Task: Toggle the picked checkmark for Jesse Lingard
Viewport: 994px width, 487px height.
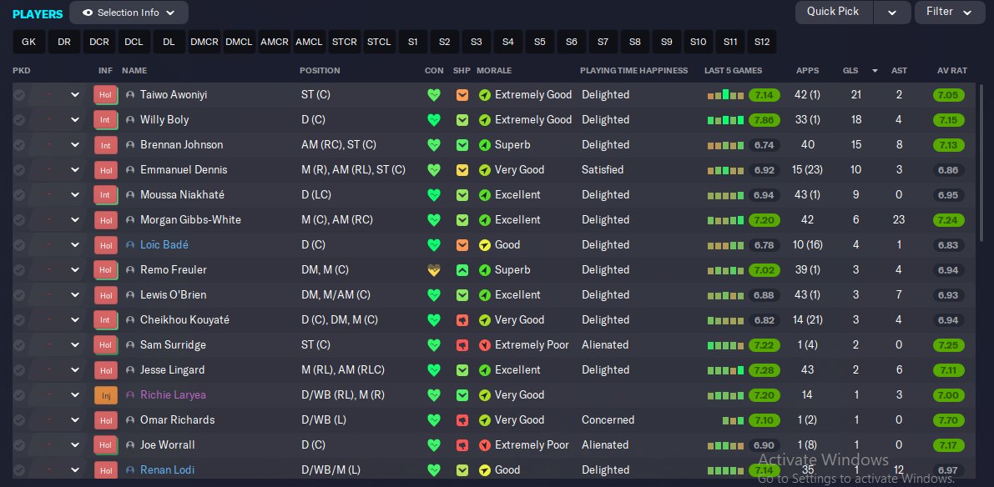Action: point(19,370)
